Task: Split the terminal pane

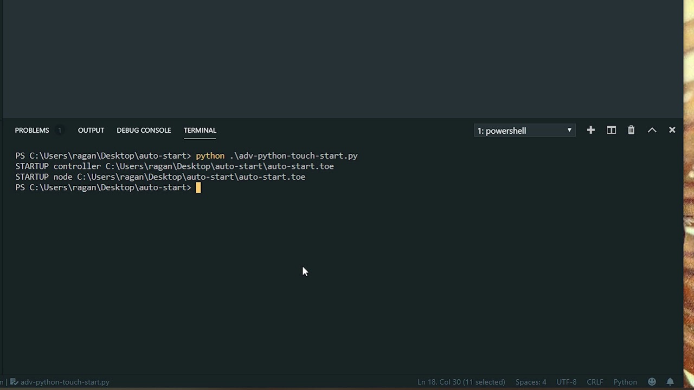Action: click(611, 130)
